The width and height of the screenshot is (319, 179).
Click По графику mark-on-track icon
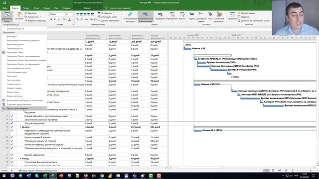99,13
